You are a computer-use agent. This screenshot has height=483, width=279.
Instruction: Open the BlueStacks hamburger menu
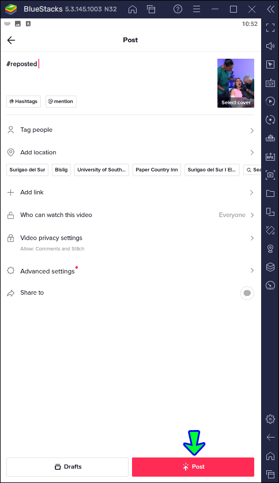(197, 9)
